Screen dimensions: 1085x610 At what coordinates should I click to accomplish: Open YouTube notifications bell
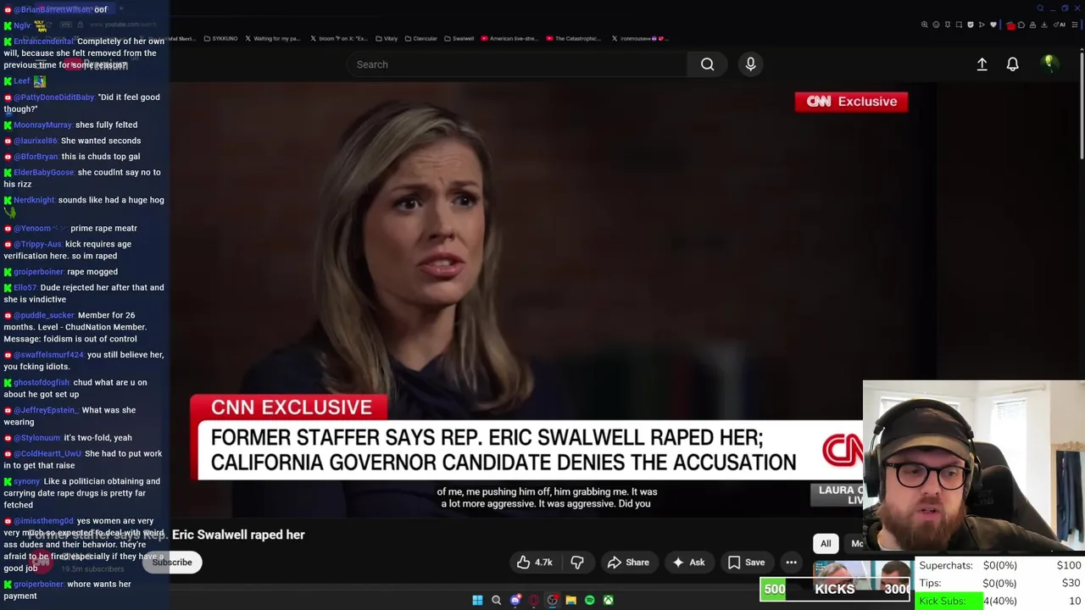[1012, 64]
